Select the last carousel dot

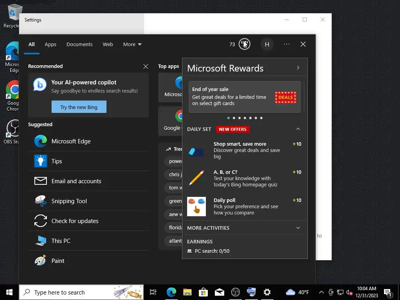pyautogui.click(x=261, y=118)
